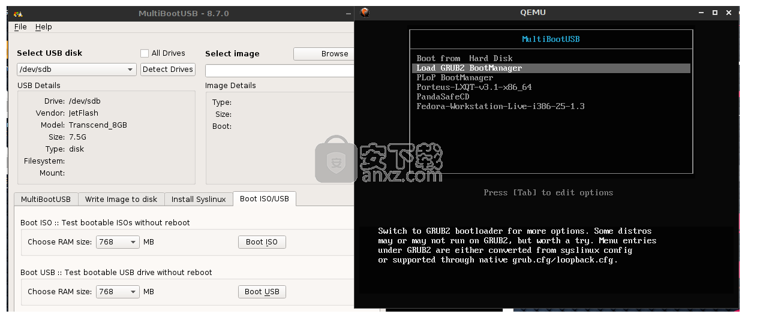Click the MultiBootUSB title bar app icon
Screen dimensions: 760x320
pyautogui.click(x=18, y=13)
